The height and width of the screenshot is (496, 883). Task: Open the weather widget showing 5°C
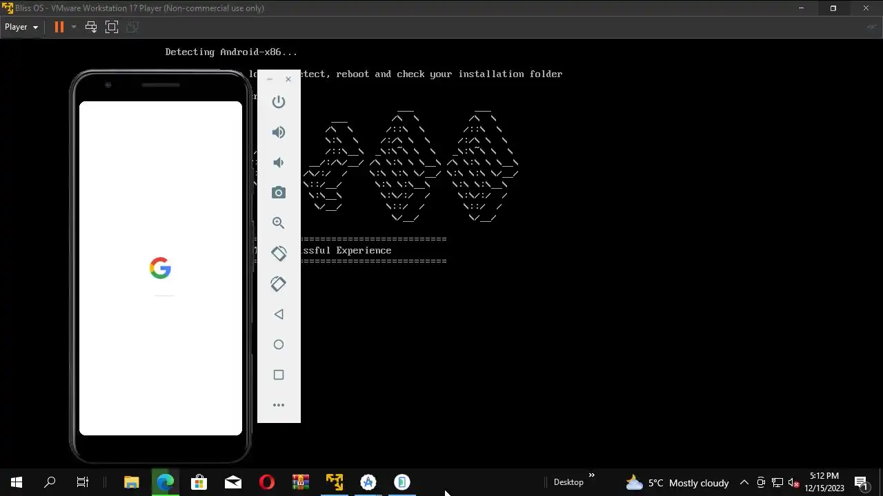pyautogui.click(x=677, y=482)
